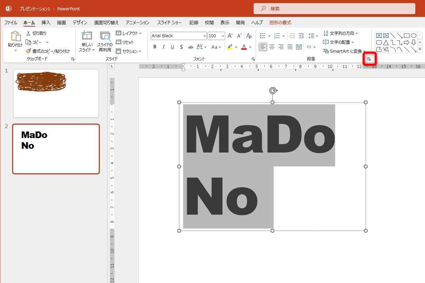Center align text
425x283 pixels.
coord(272,47)
